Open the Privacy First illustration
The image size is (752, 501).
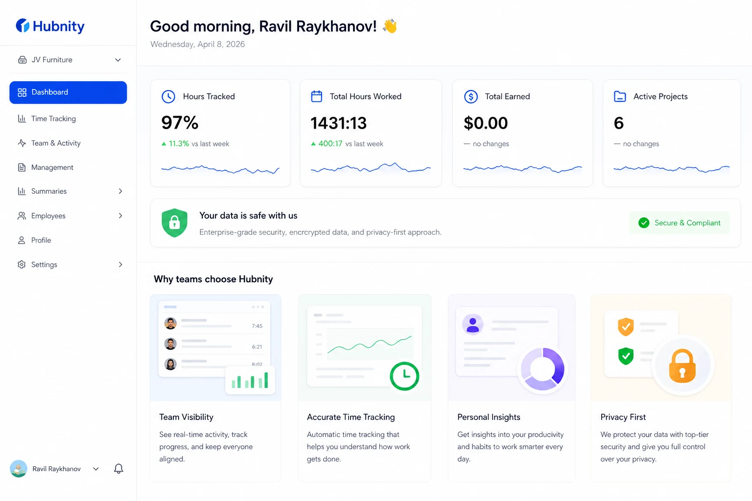[x=661, y=348]
